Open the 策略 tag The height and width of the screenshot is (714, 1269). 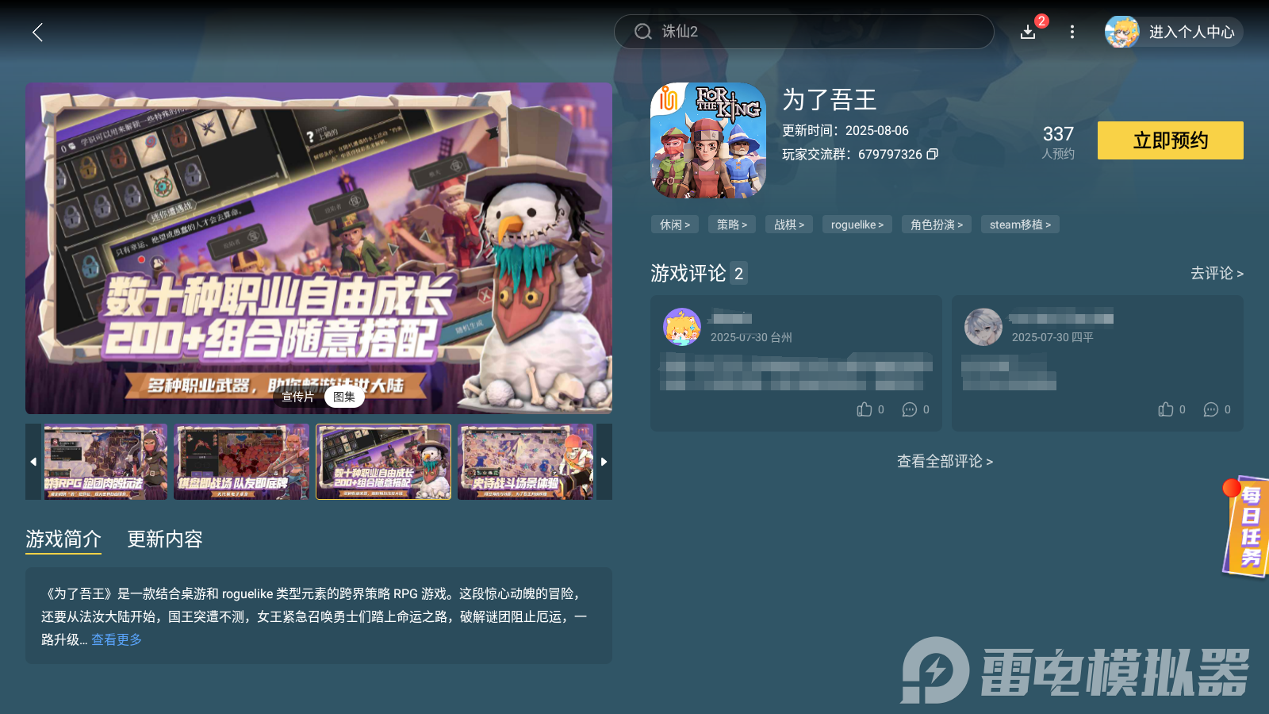(x=732, y=225)
